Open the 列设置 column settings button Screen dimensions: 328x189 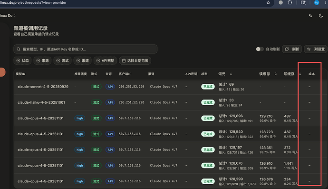(x=316, y=49)
